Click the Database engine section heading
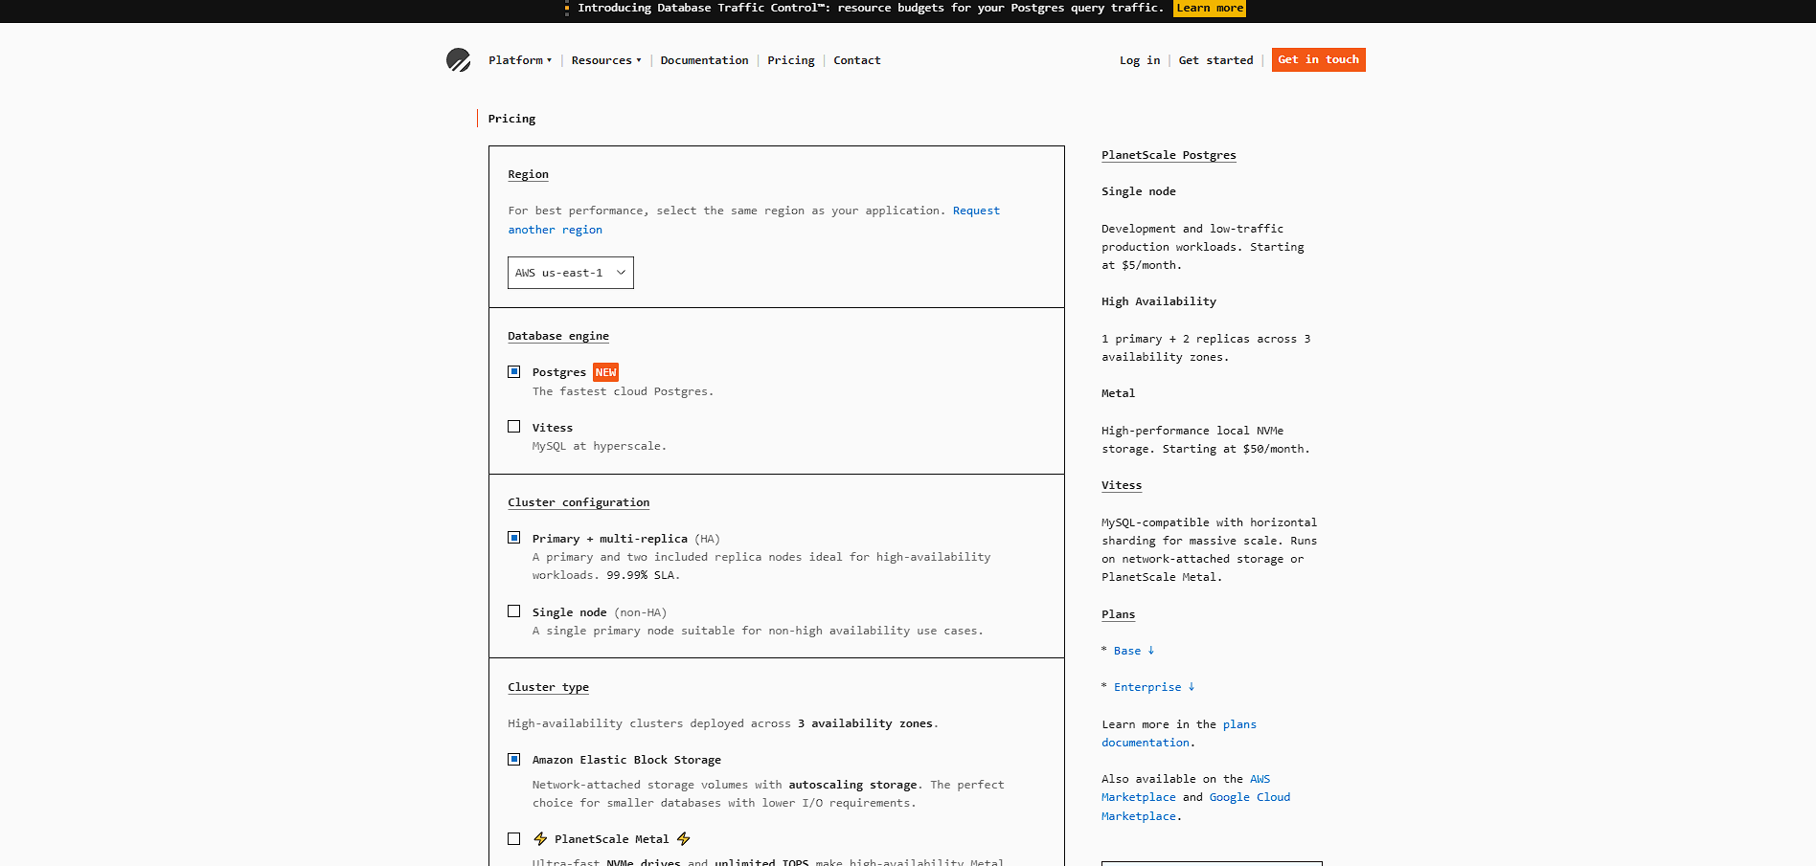 (x=558, y=336)
